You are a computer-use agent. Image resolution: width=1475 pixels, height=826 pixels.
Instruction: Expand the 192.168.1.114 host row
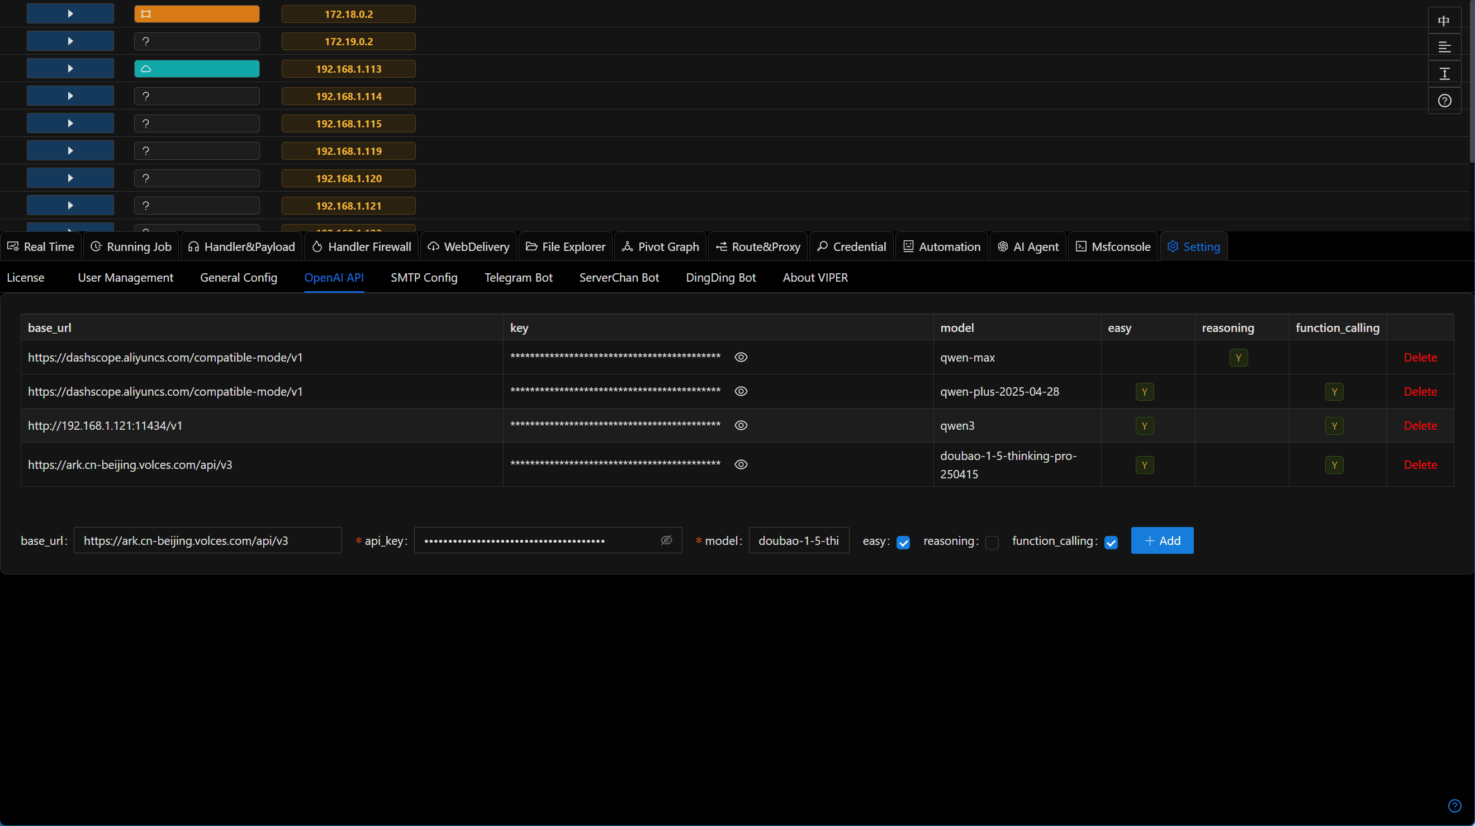70,96
